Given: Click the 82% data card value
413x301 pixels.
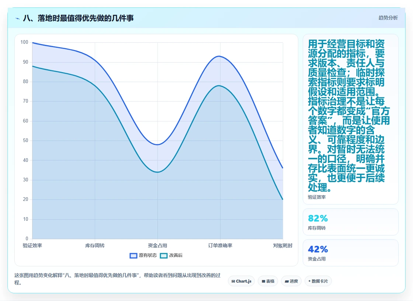Looking at the screenshot, I should click(317, 218).
